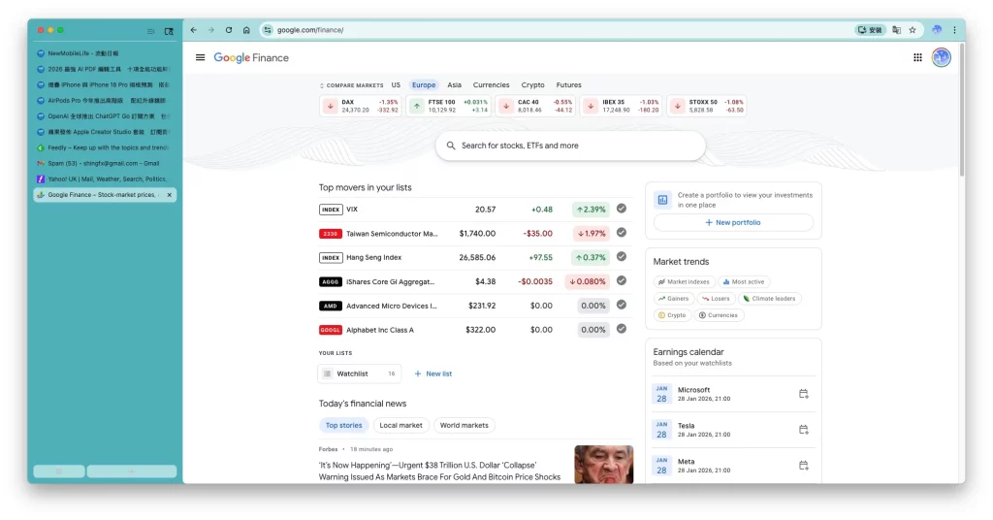Open the sidebar tab list menu
This screenshot has height=520, width=993.
pos(150,31)
